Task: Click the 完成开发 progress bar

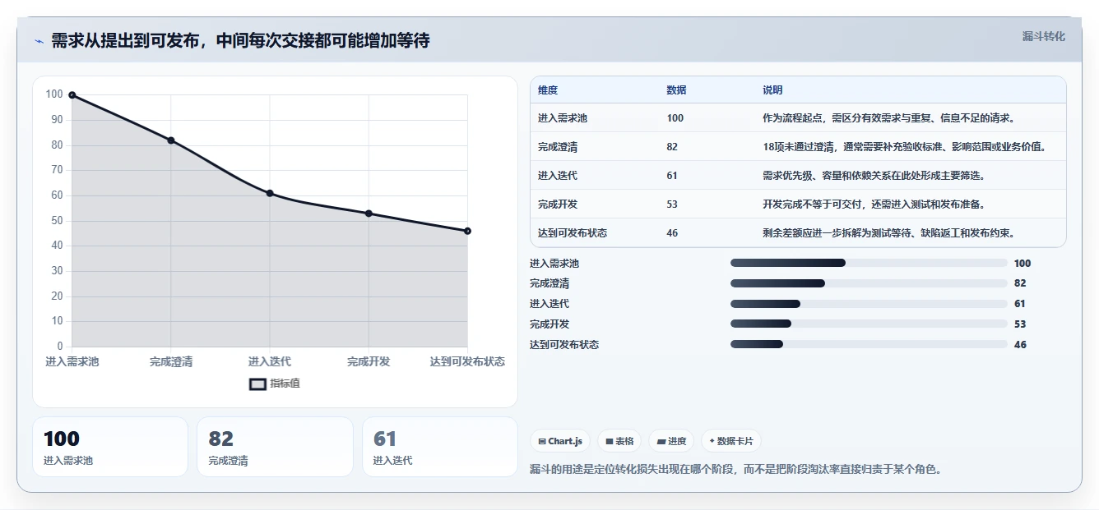Action: pos(869,324)
